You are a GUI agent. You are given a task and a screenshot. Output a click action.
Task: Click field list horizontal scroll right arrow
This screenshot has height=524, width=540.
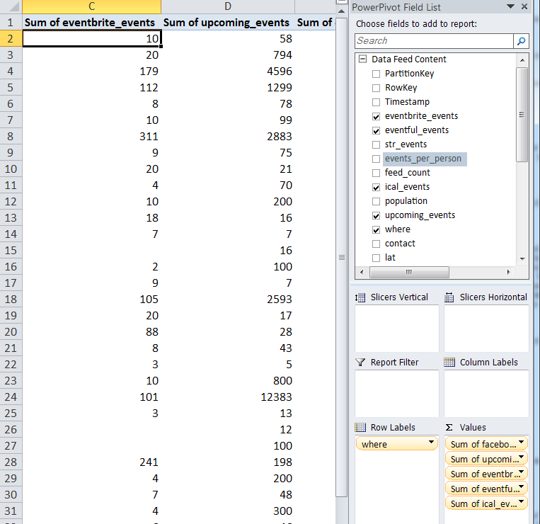(509, 272)
